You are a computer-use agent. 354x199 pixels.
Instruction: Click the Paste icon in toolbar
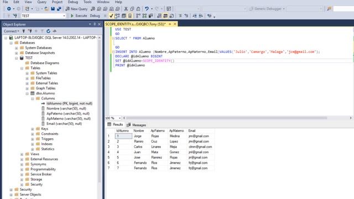click(x=138, y=9)
